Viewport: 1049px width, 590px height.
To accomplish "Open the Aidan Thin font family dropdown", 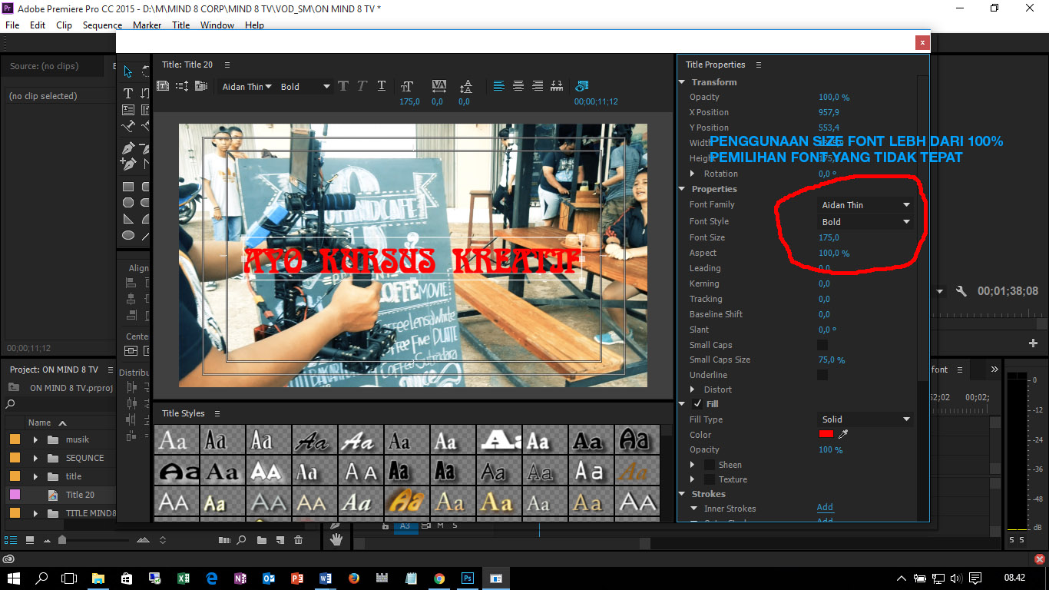I will [x=865, y=204].
